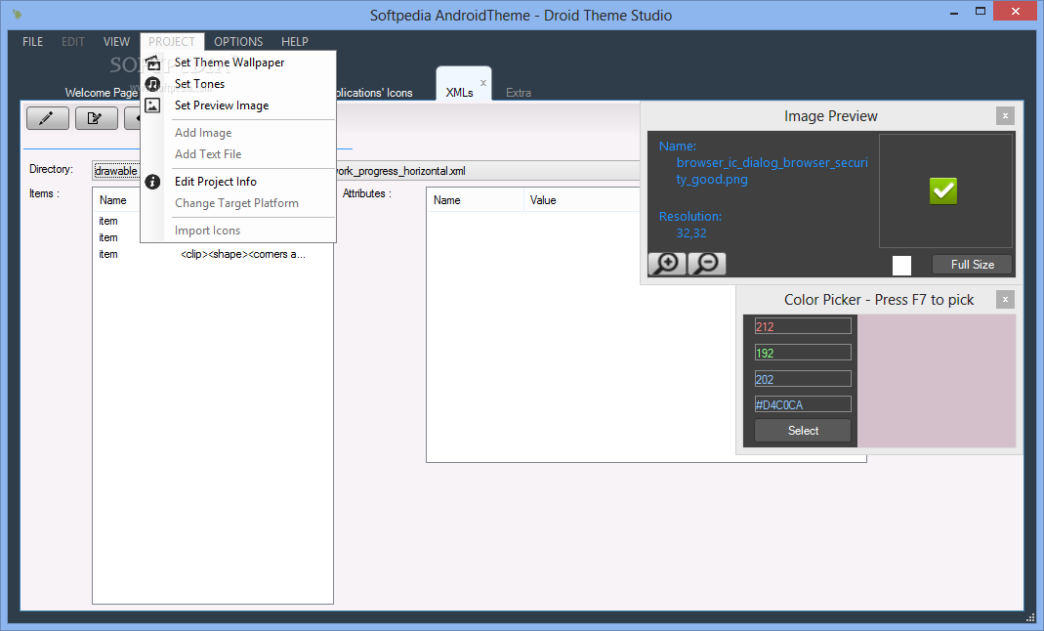The image size is (1044, 631).
Task: Switch to the Welcome Page tab
Action: [x=102, y=93]
